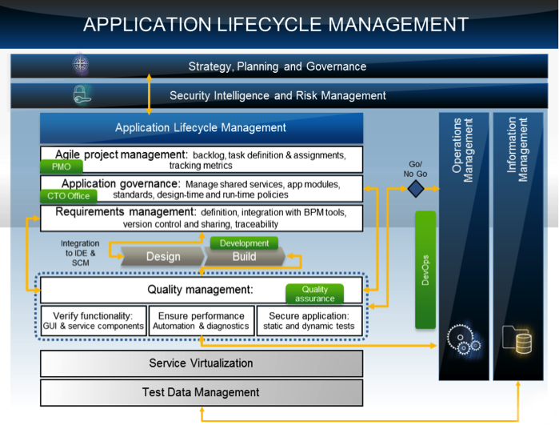The width and height of the screenshot is (559, 433).
Task: Select the green CTO Office badge
Action: [69, 196]
